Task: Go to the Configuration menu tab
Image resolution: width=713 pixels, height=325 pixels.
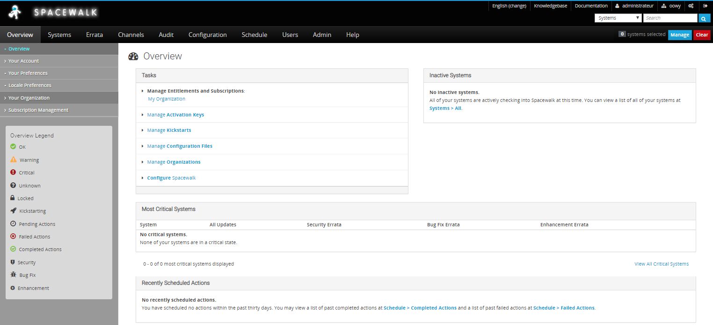Action: (207, 35)
